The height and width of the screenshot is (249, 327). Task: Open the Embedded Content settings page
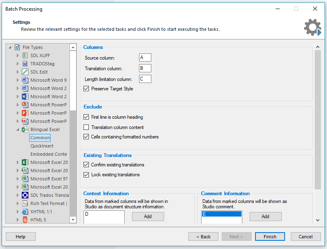click(x=49, y=154)
